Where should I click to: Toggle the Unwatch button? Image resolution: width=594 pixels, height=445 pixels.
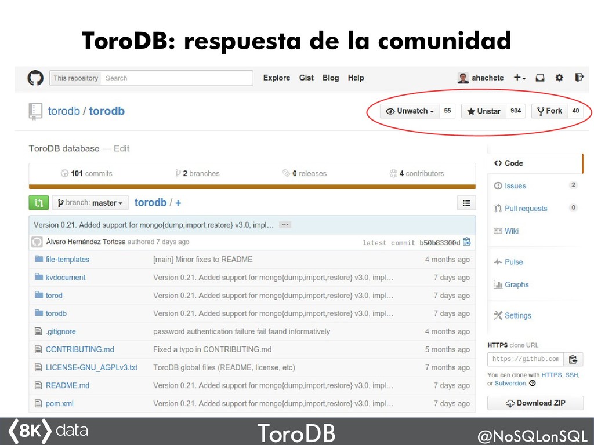[x=410, y=111]
